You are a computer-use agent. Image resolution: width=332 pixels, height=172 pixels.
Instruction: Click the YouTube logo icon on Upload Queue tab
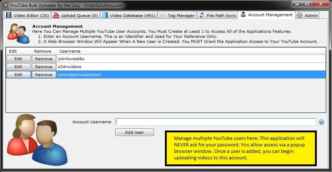click(56, 15)
